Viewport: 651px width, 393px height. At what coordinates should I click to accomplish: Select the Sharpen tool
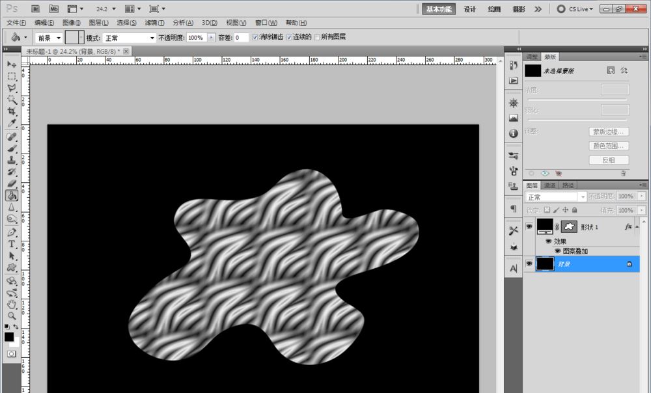click(x=12, y=207)
